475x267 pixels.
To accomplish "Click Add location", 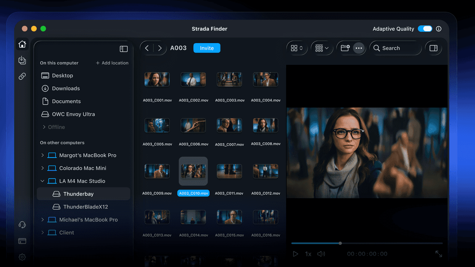I will (112, 63).
